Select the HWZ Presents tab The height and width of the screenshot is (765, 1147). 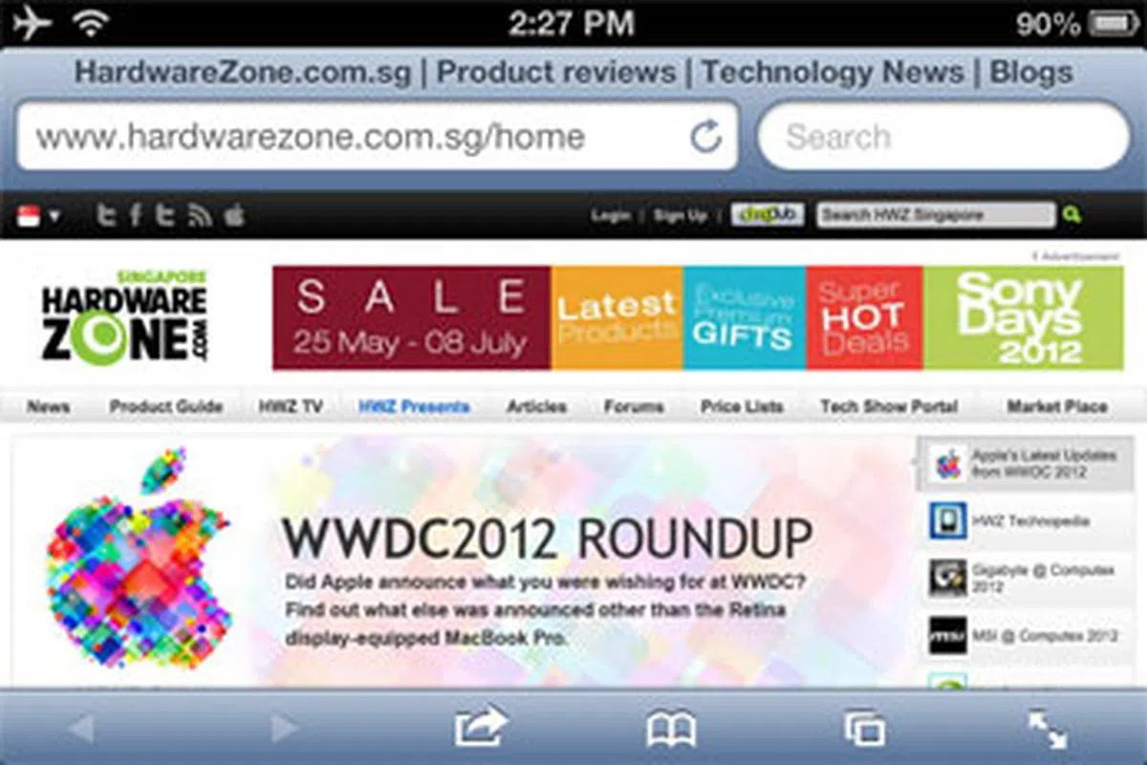(x=414, y=406)
